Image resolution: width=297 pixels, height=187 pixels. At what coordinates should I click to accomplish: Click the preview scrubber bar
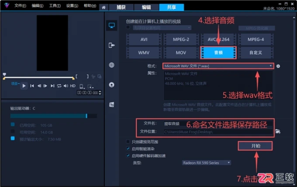(x=39, y=78)
